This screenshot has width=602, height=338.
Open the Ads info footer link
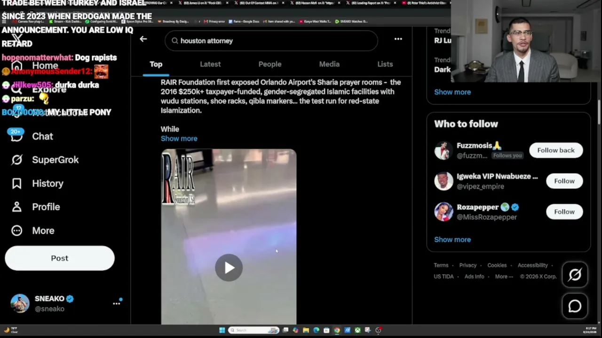tap(475, 277)
